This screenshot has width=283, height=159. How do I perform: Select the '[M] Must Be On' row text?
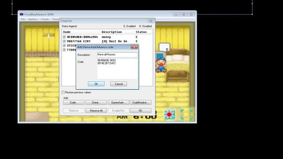(115, 41)
